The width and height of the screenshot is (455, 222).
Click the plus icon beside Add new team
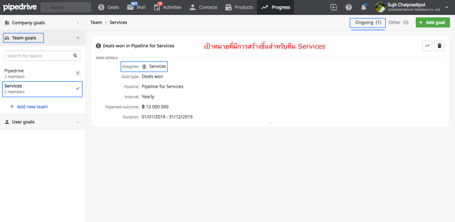click(x=12, y=107)
